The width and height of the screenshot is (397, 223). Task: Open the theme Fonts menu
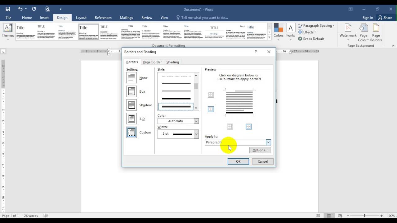click(x=291, y=31)
